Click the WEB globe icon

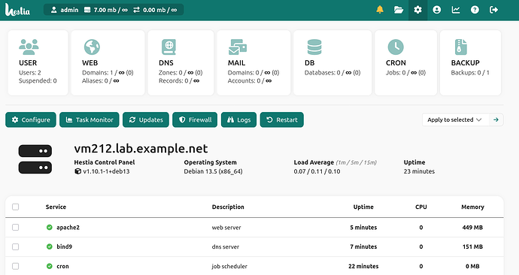tap(92, 47)
